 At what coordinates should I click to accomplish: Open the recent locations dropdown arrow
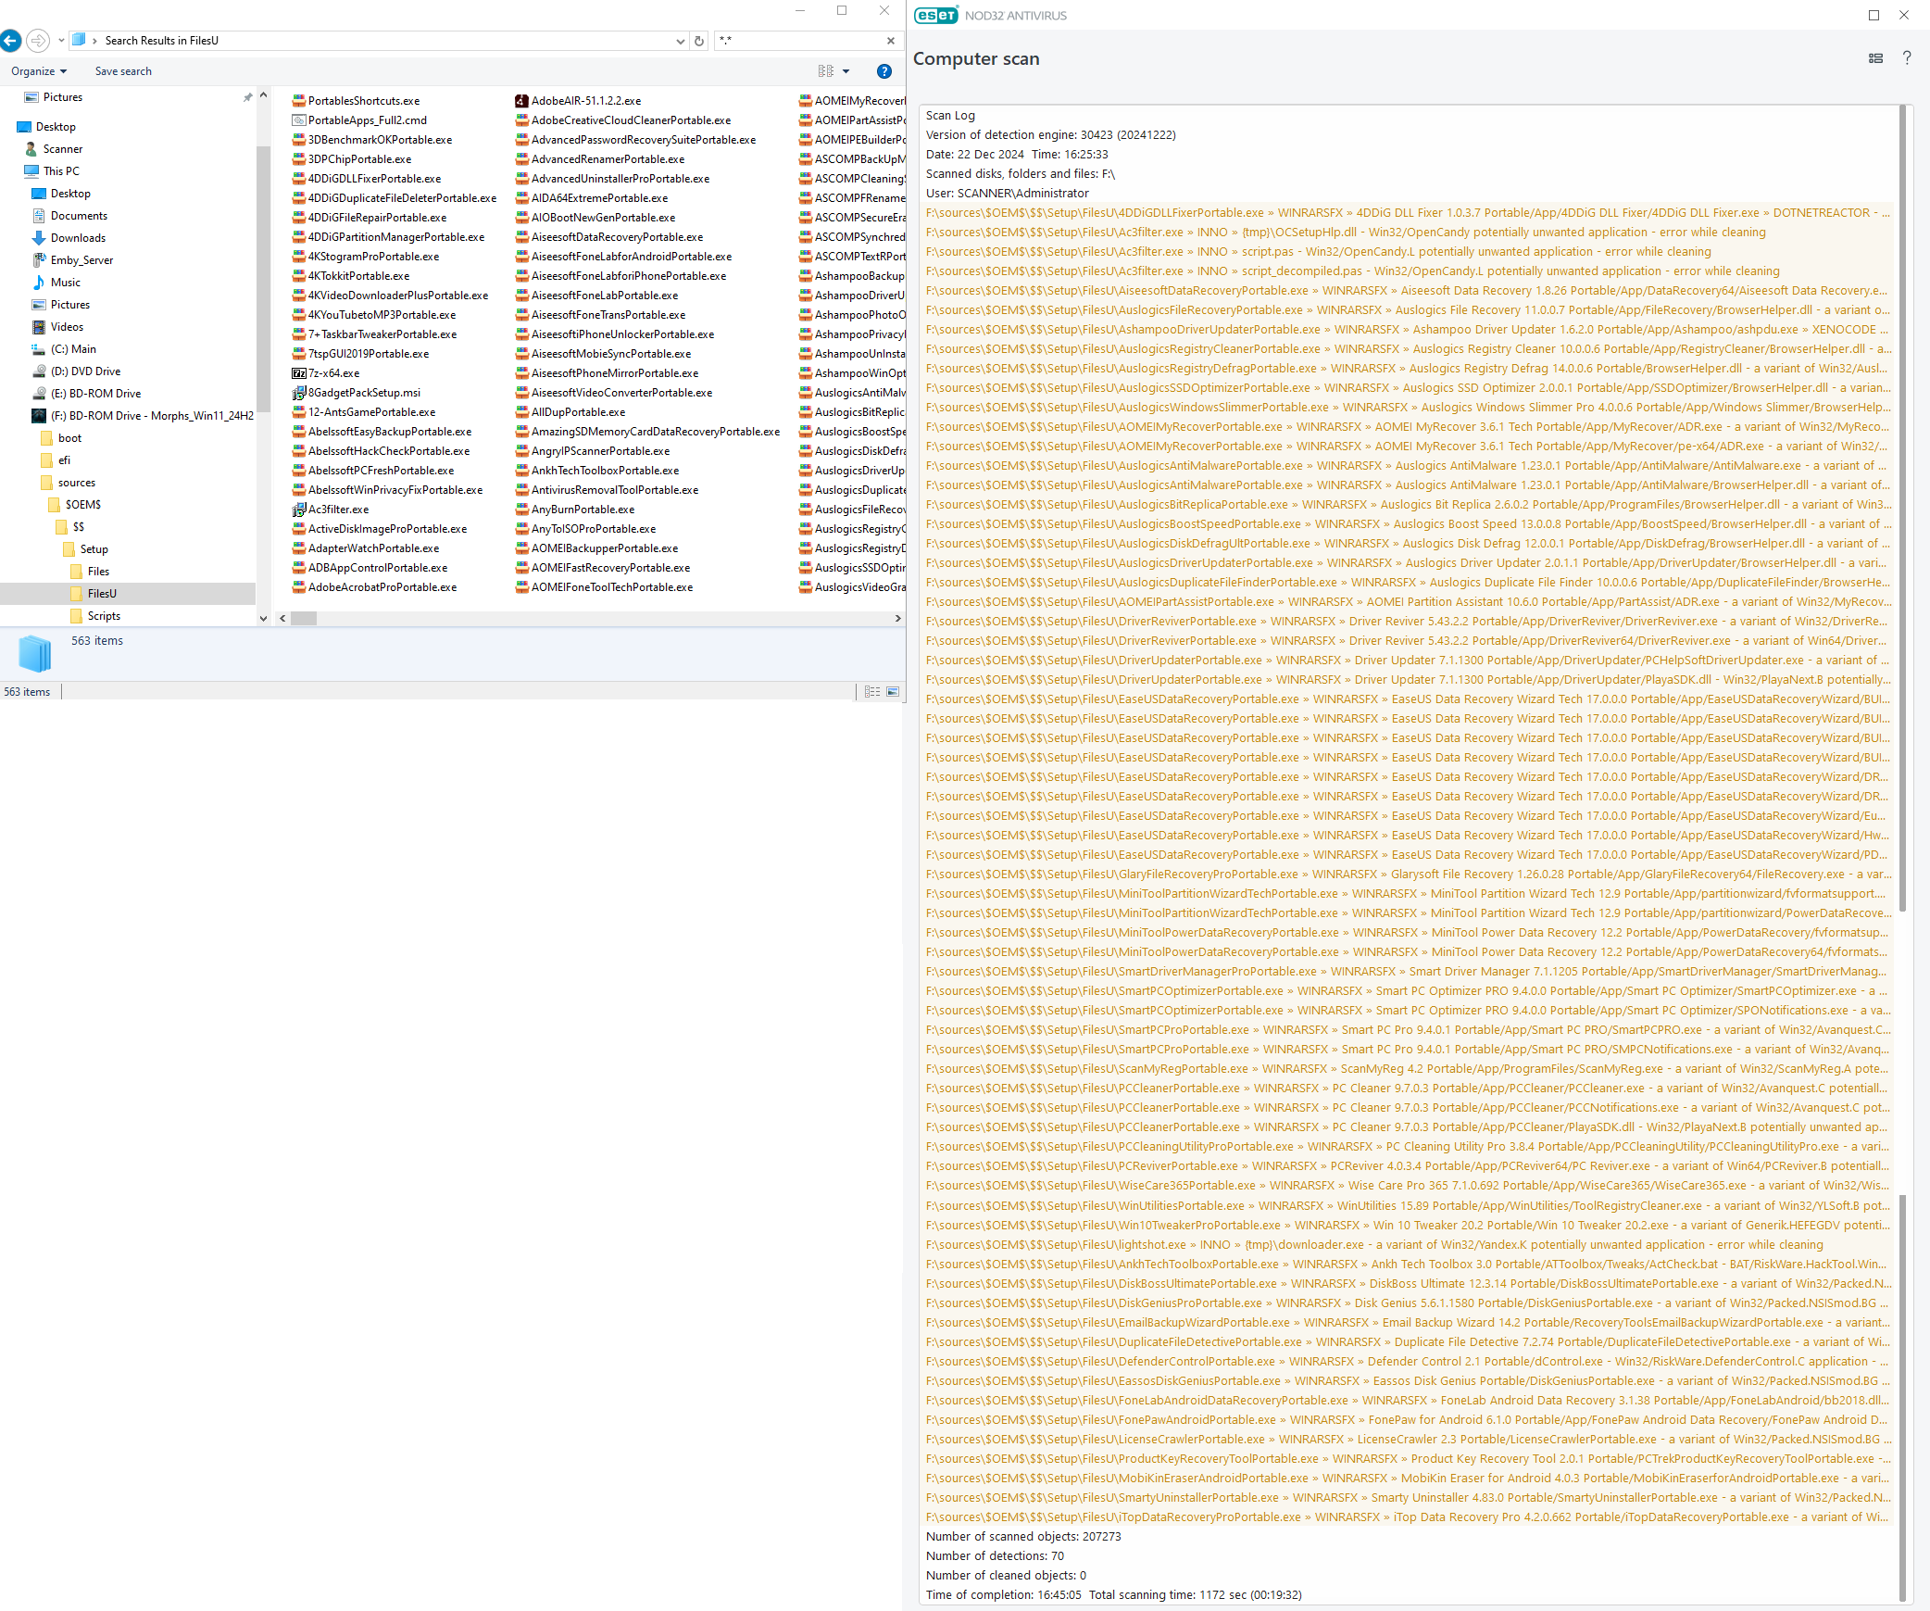[x=61, y=41]
